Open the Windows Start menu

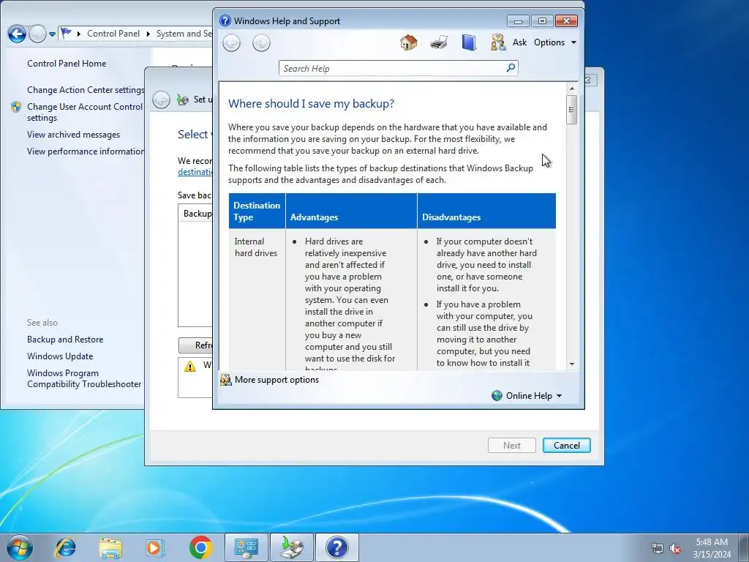[x=20, y=547]
